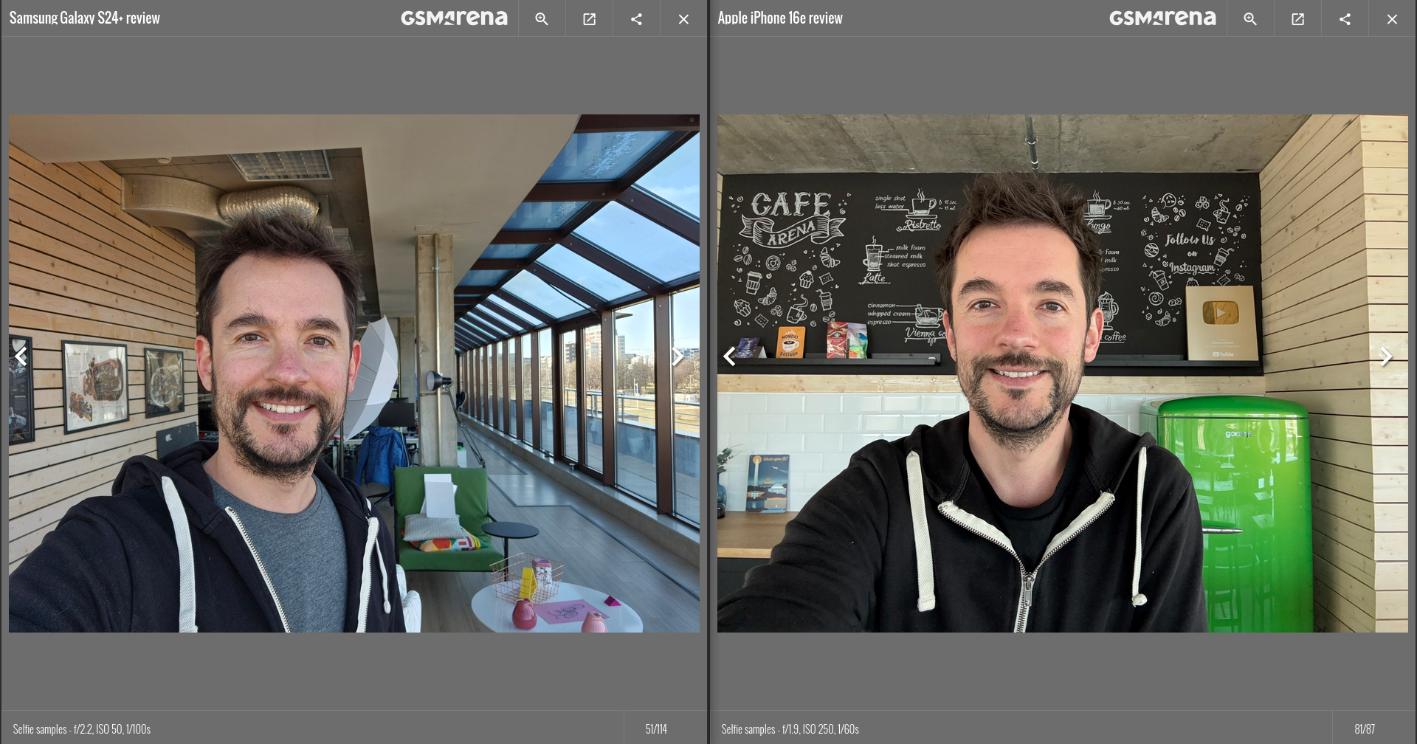Go to previous photo in iPhone viewer
Viewport: 1417px width, 744px height.
tap(729, 357)
